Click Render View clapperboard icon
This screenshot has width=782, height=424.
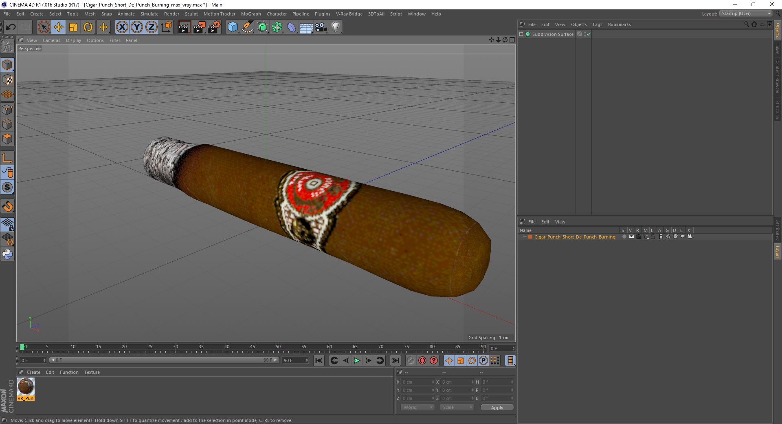point(184,27)
